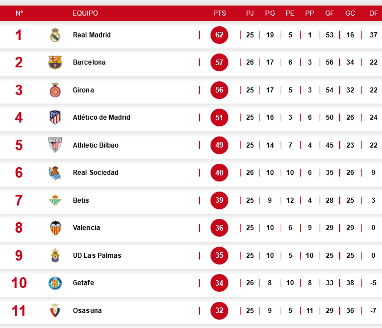Select the Real Sociedad crest

point(55,172)
